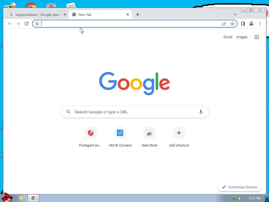The width and height of the screenshot is (269, 202).
Task: Click the magnifier icon in the search box
Action: [69, 112]
